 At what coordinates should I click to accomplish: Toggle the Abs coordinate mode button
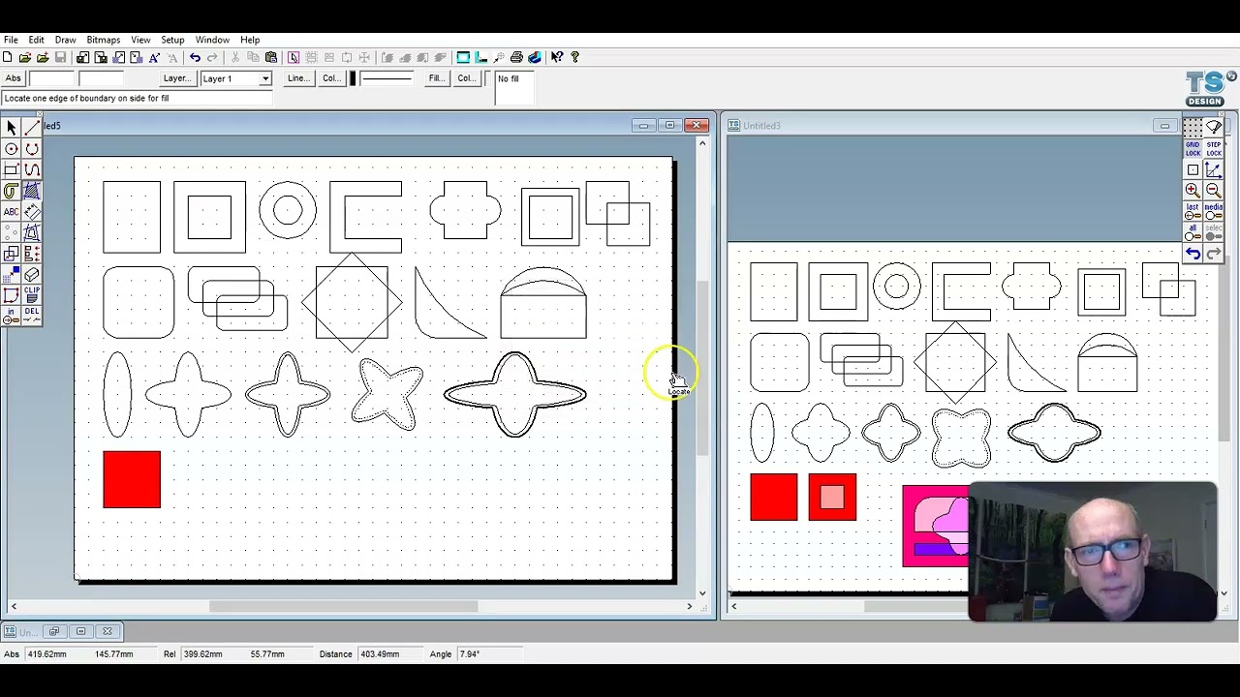point(14,78)
